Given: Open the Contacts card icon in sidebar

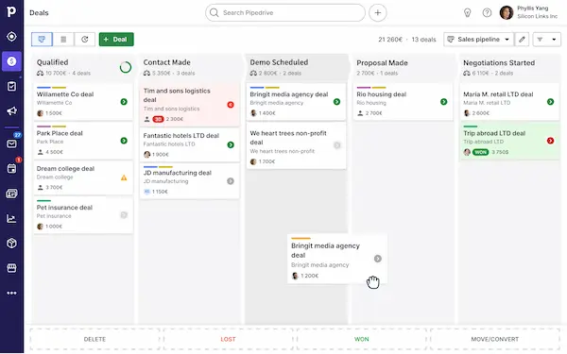Looking at the screenshot, I should pyautogui.click(x=11, y=194).
